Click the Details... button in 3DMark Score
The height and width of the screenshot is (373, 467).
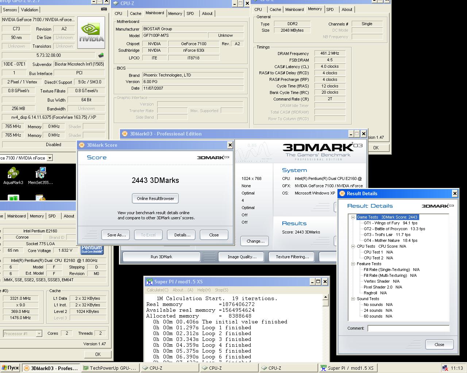[x=182, y=235]
